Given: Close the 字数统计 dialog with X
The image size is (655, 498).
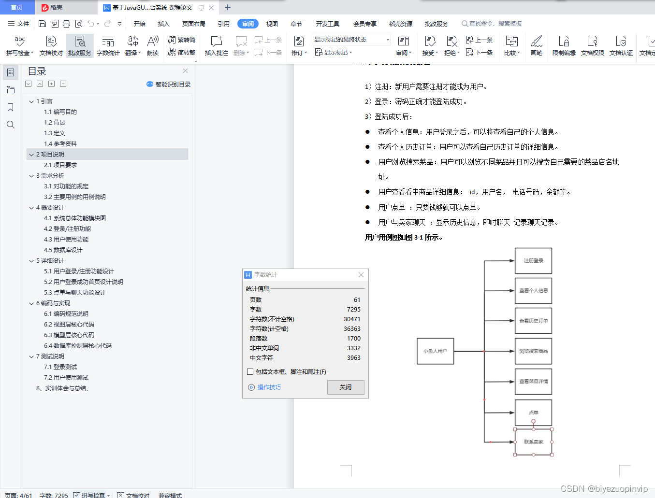Looking at the screenshot, I should [x=361, y=275].
